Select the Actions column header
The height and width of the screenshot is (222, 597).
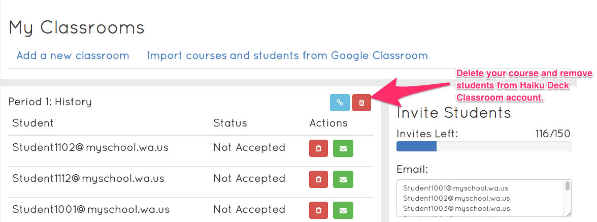(x=328, y=123)
